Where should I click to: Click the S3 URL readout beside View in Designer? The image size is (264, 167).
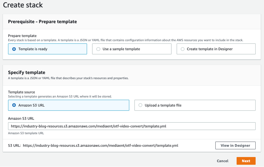click(93, 145)
